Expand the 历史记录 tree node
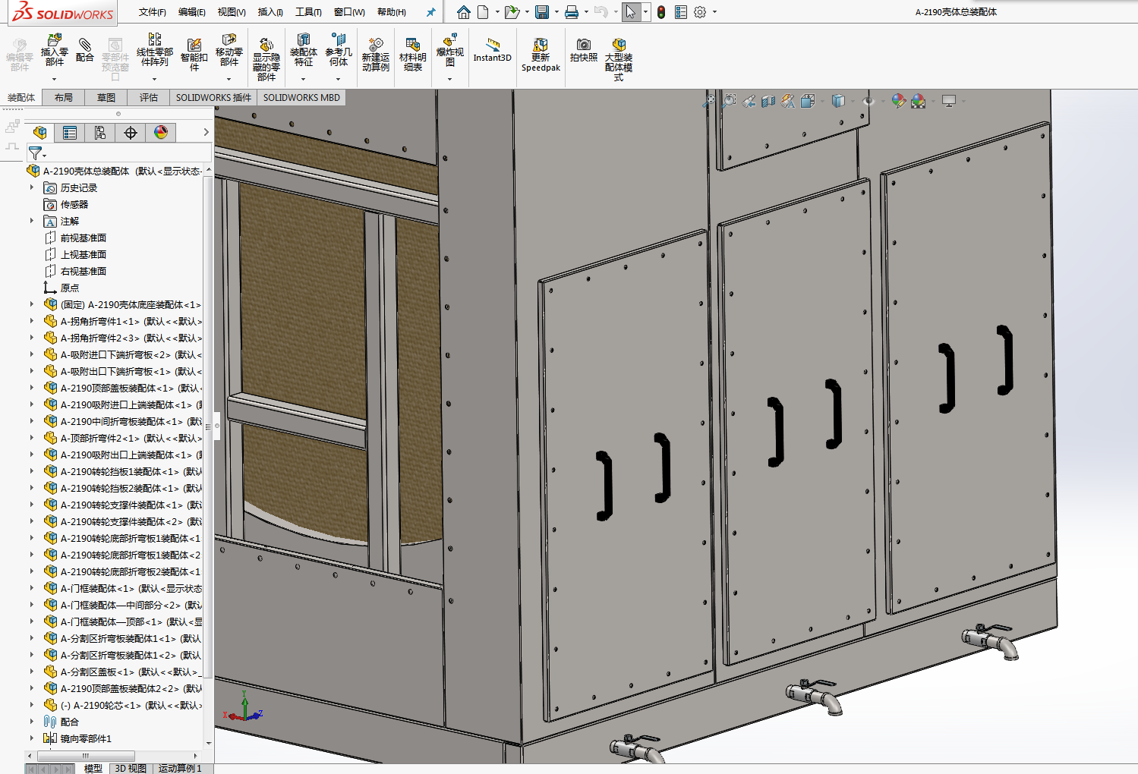This screenshot has width=1138, height=774. coord(32,187)
